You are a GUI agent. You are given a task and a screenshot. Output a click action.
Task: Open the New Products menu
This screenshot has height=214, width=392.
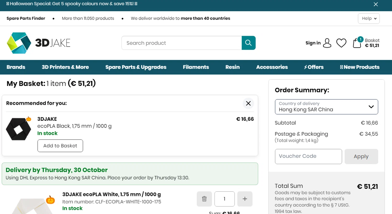click(x=360, y=67)
